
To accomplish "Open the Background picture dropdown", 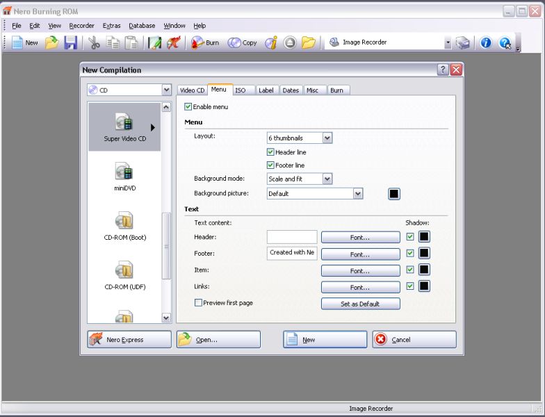I will click(358, 193).
